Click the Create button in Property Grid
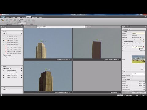 [143, 93]
